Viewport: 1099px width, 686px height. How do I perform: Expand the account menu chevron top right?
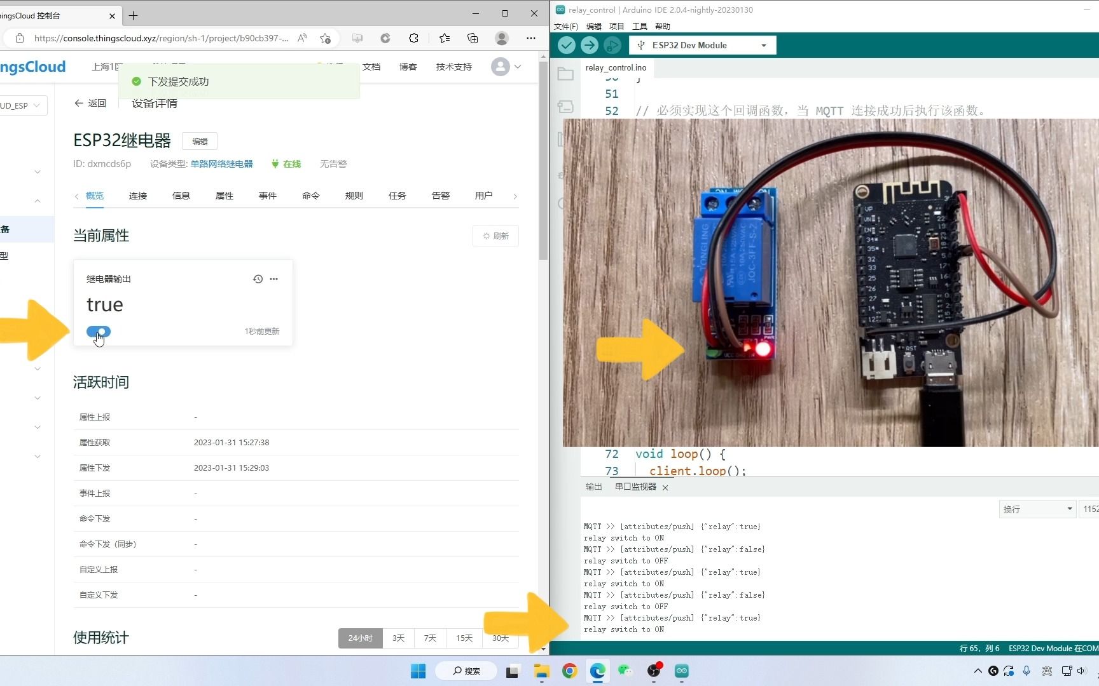518,67
